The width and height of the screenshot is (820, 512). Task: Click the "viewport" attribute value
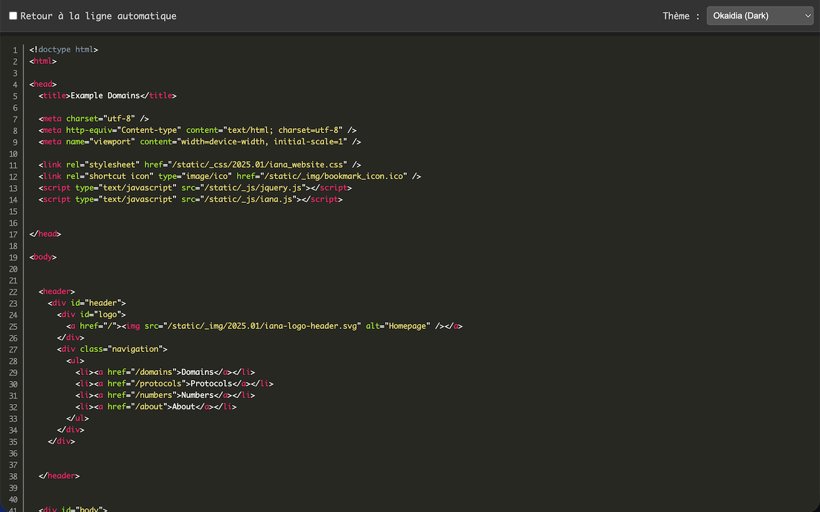click(112, 141)
